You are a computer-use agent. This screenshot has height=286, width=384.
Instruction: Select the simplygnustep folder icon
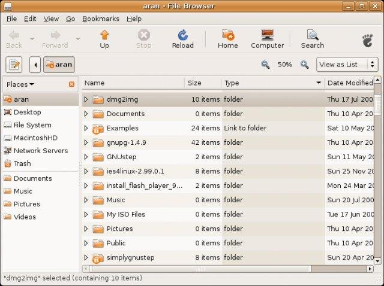point(97,258)
